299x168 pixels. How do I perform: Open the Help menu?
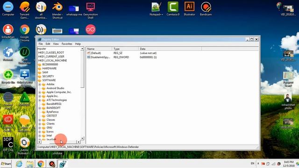point(78,44)
